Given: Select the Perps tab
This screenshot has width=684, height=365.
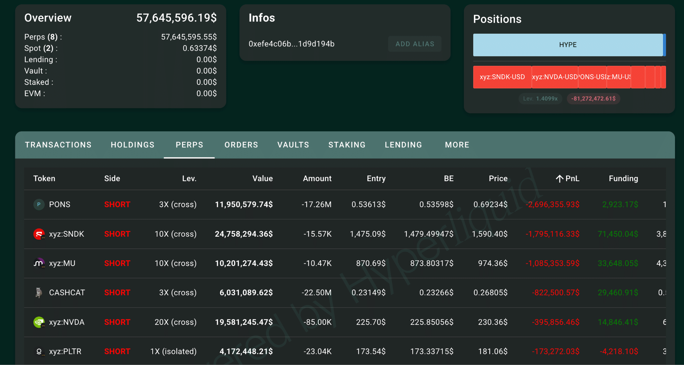Looking at the screenshot, I should click(x=189, y=145).
